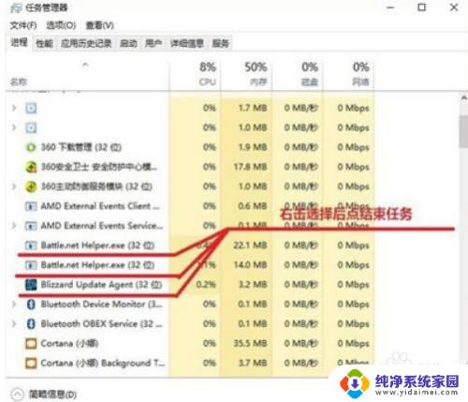Close the Task Manager window
The height and width of the screenshot is (402, 468).
[454, 7]
